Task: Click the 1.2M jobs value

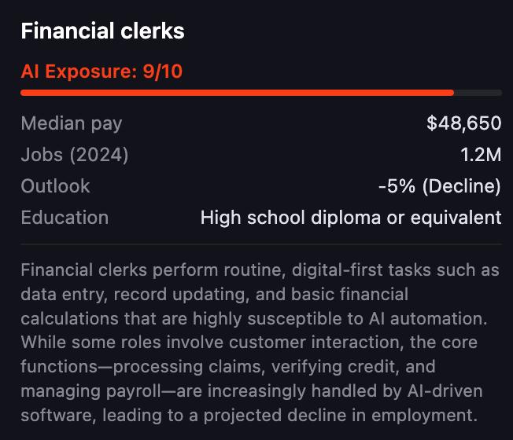Action: tap(482, 155)
